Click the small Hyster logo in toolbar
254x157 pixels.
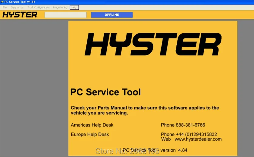coord(20,15)
